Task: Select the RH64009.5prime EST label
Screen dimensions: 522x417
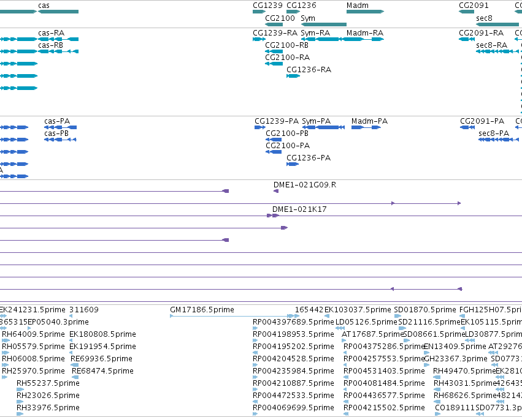Action: (x=33, y=334)
